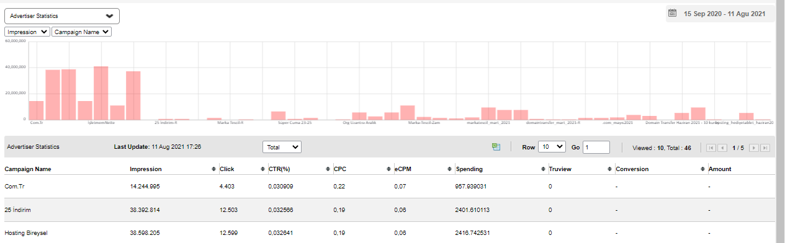Click the 1 / 5 page indicator
The width and height of the screenshot is (785, 243).
point(738,148)
